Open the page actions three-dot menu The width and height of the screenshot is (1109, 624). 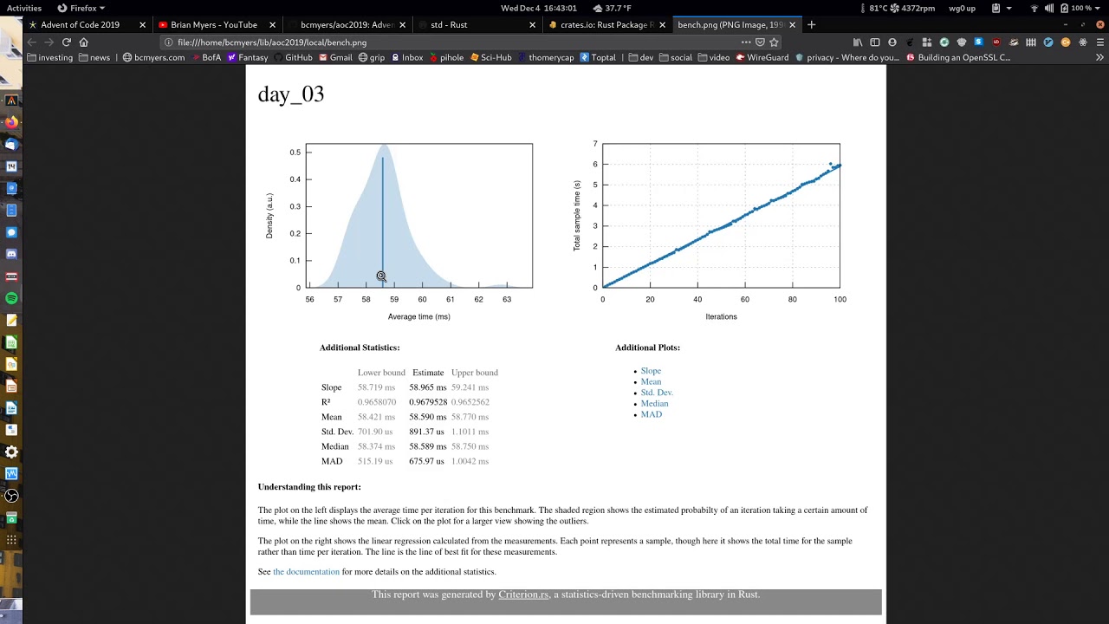[746, 42]
